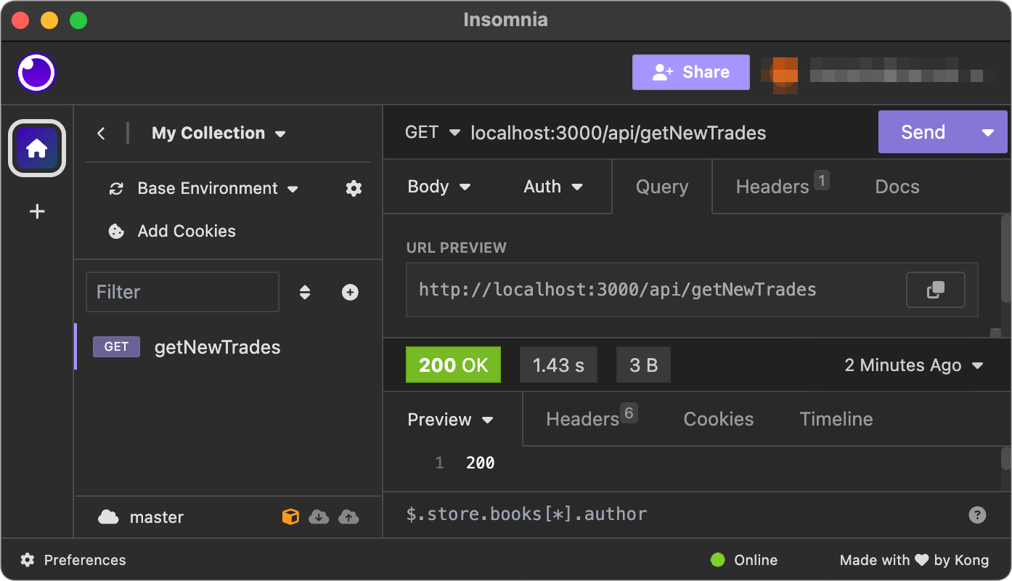Open the Preview mode dropdown
The height and width of the screenshot is (581, 1012).
(x=451, y=420)
